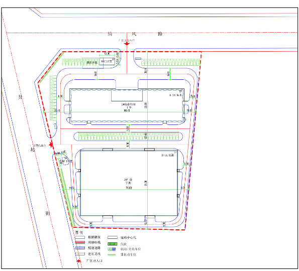Click the red 用地红线 swatch in the legend
The width and height of the screenshot is (299, 271).
pos(80,242)
